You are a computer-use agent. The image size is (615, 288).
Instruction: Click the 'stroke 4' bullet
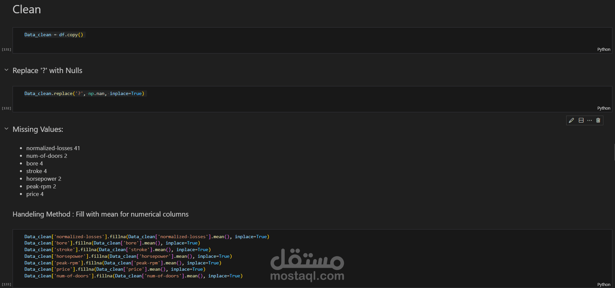pos(37,171)
